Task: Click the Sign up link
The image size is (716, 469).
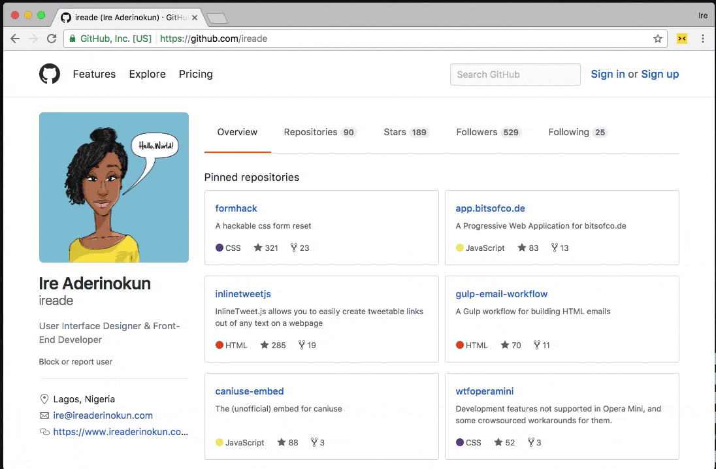Action: tap(660, 74)
